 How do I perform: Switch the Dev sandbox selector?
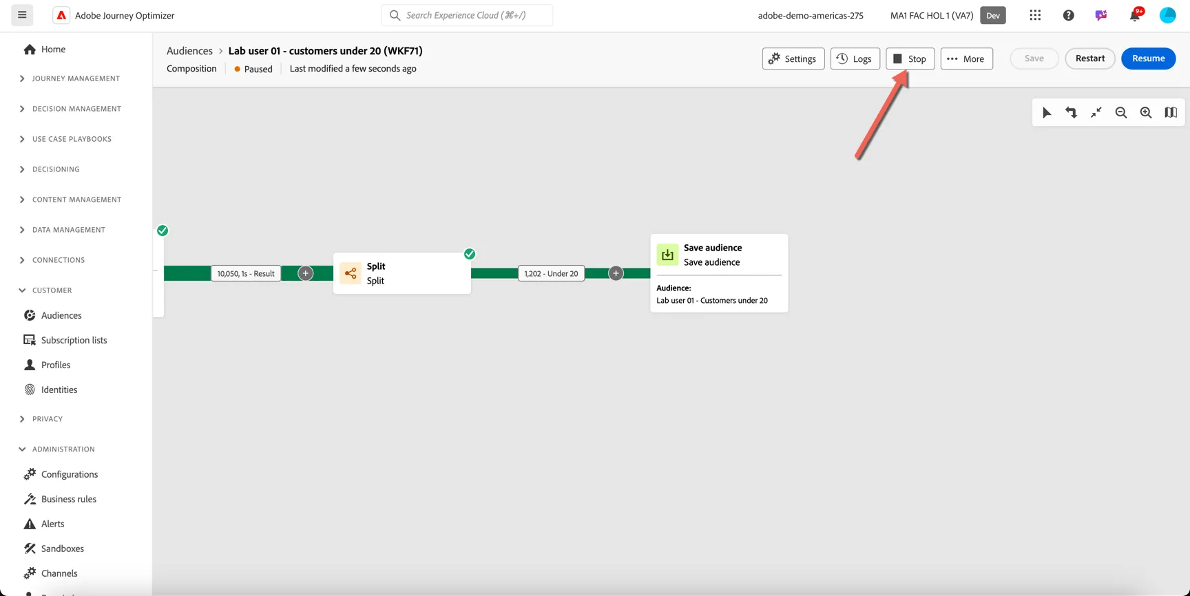pyautogui.click(x=992, y=15)
